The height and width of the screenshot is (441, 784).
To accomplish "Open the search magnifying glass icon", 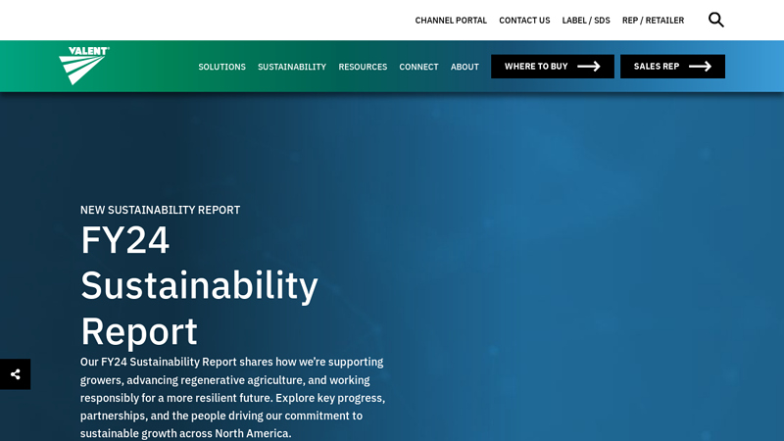I will [x=715, y=20].
